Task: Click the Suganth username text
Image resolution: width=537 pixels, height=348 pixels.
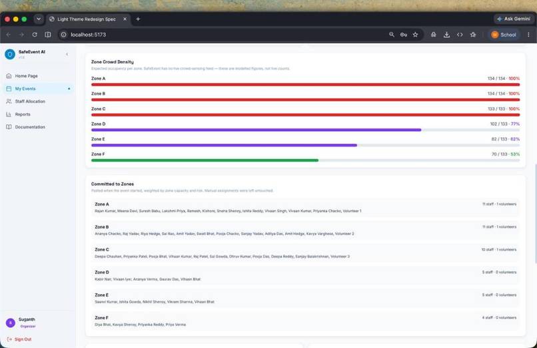Action: tap(27, 319)
